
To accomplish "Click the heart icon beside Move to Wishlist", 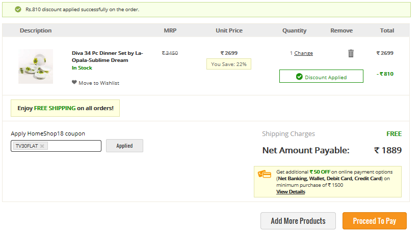I will 74,82.
